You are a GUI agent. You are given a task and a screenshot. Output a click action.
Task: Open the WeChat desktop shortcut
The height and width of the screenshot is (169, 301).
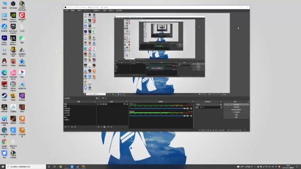click(22, 39)
